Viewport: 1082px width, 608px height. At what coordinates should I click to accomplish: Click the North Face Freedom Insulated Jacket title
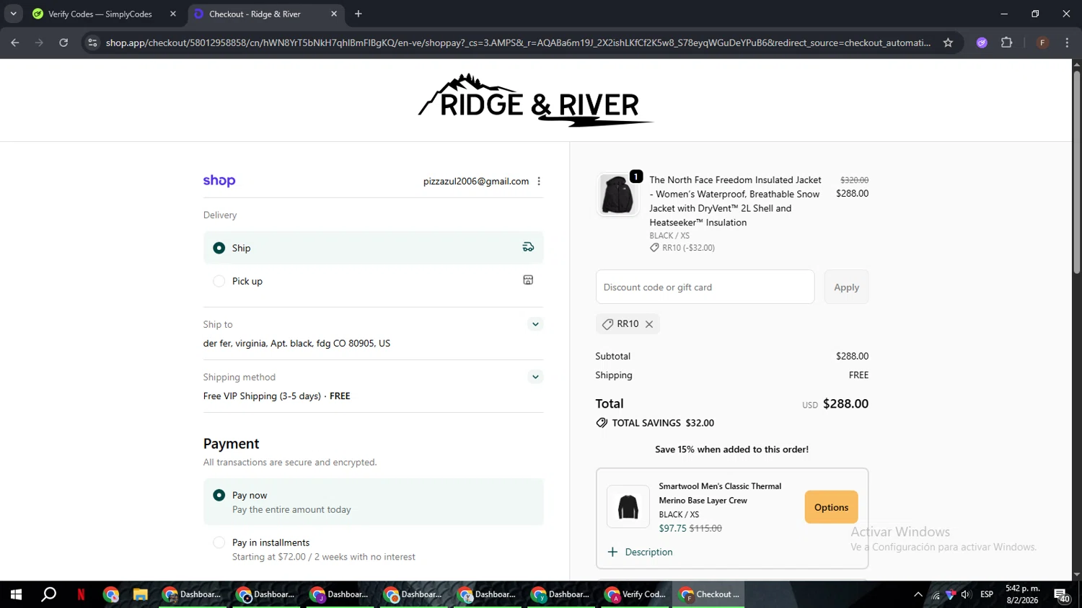tap(735, 201)
